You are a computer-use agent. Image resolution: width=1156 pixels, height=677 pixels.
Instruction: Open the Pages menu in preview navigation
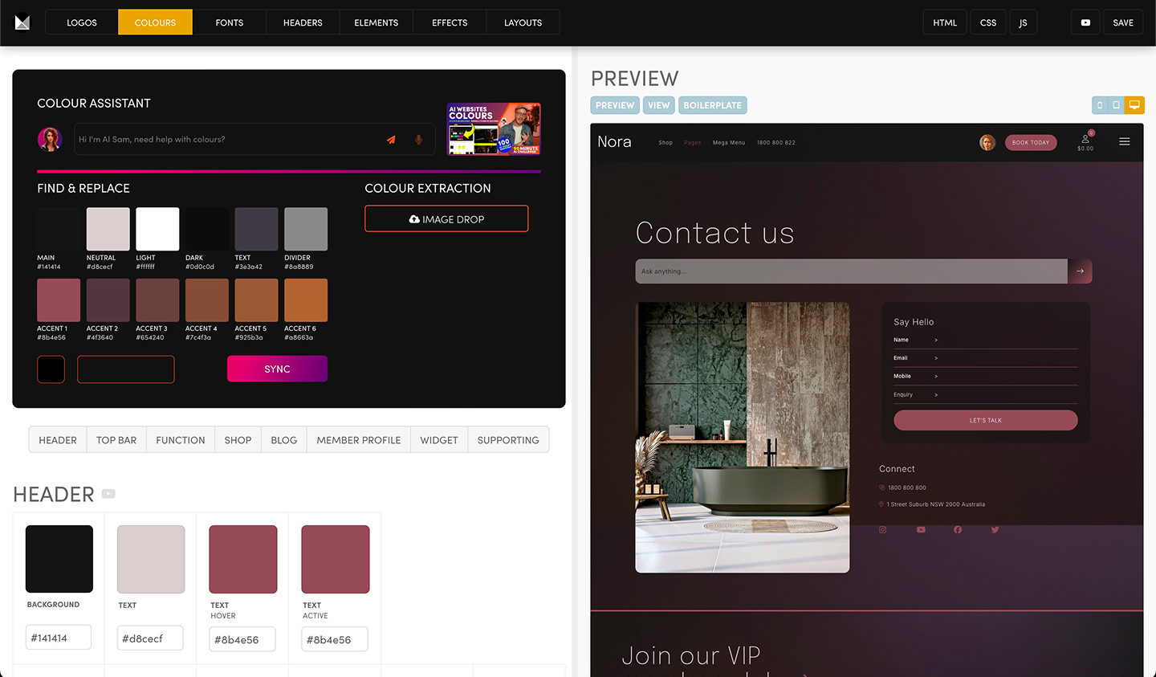coord(692,143)
